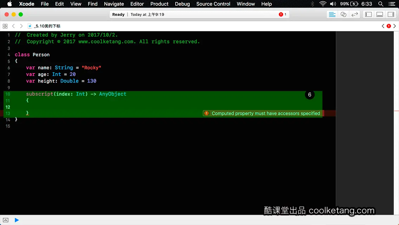Open the Window menu
The height and width of the screenshot is (225, 399).
tap(246, 4)
